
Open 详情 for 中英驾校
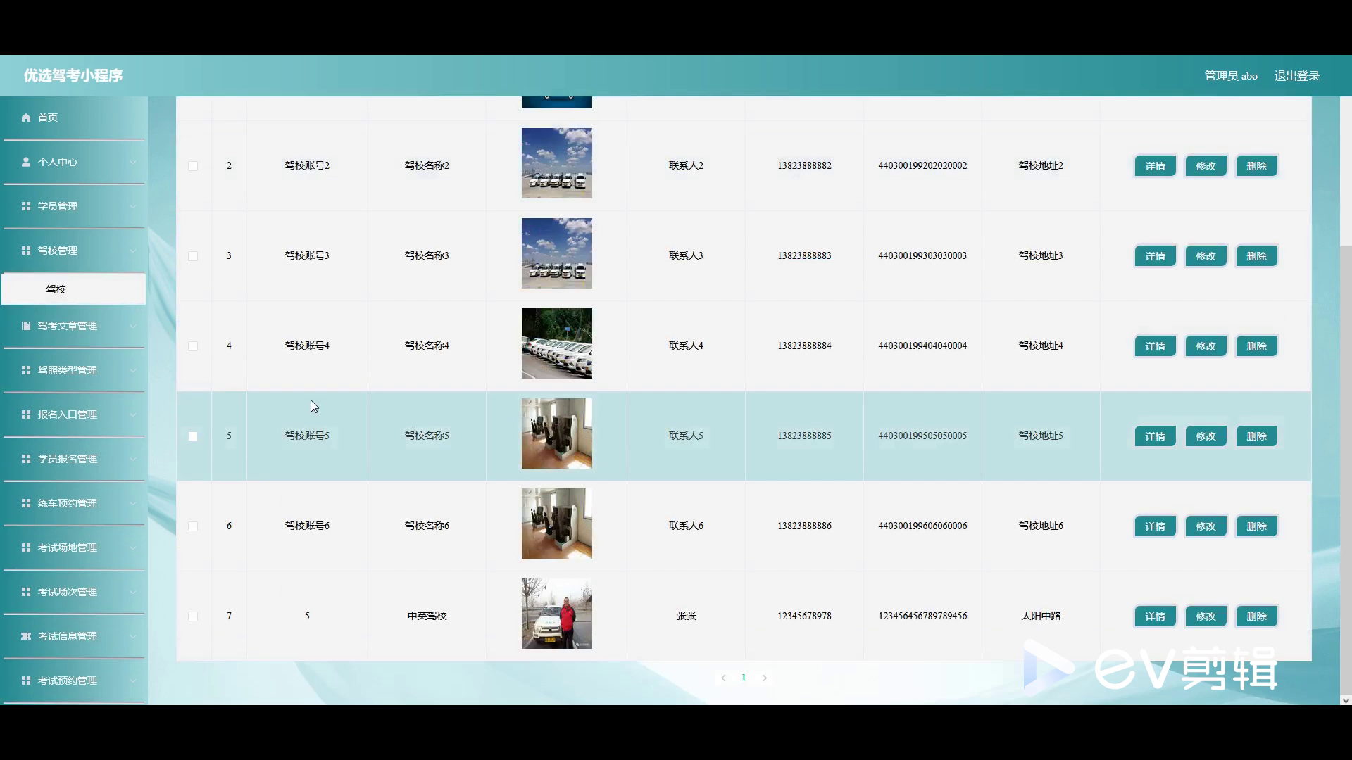1155,616
